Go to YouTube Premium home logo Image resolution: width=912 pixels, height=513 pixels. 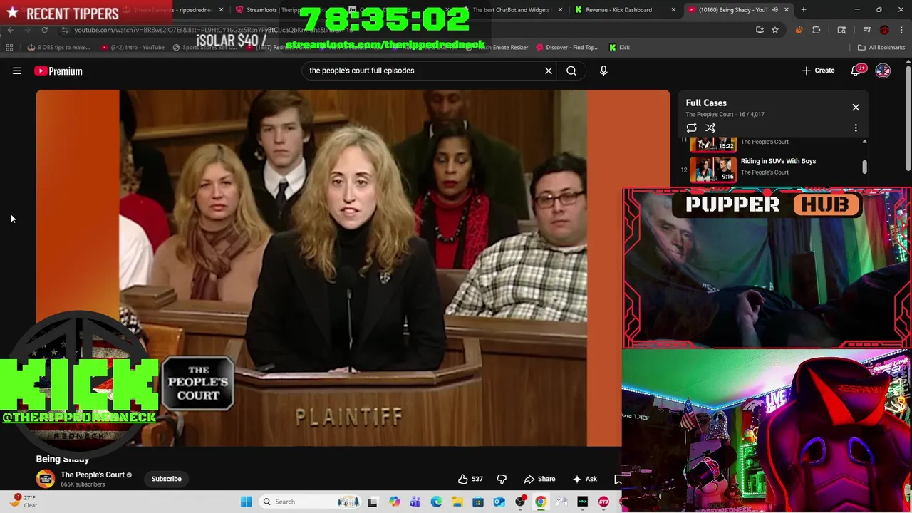point(58,71)
